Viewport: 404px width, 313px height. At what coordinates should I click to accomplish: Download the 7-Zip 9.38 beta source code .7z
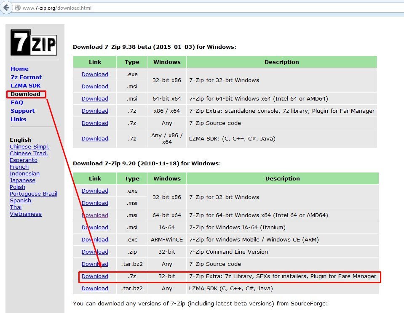click(94, 123)
